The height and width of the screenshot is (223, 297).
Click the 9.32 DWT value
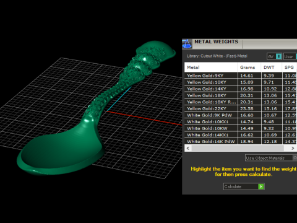pyautogui.click(x=269, y=128)
